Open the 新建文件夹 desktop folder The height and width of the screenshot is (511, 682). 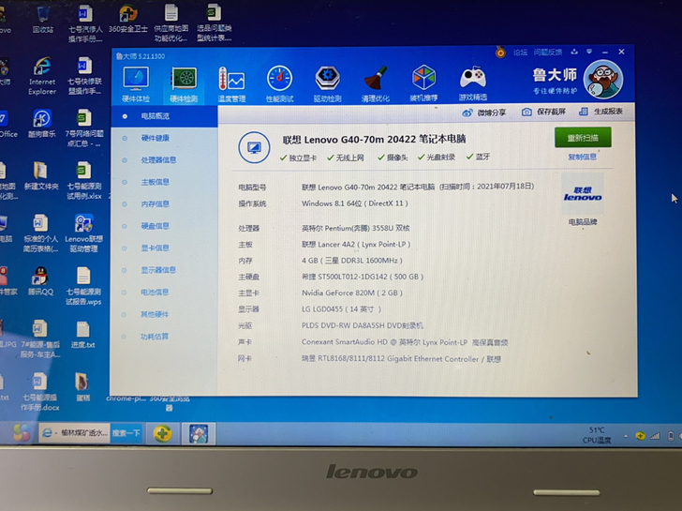tap(41, 176)
